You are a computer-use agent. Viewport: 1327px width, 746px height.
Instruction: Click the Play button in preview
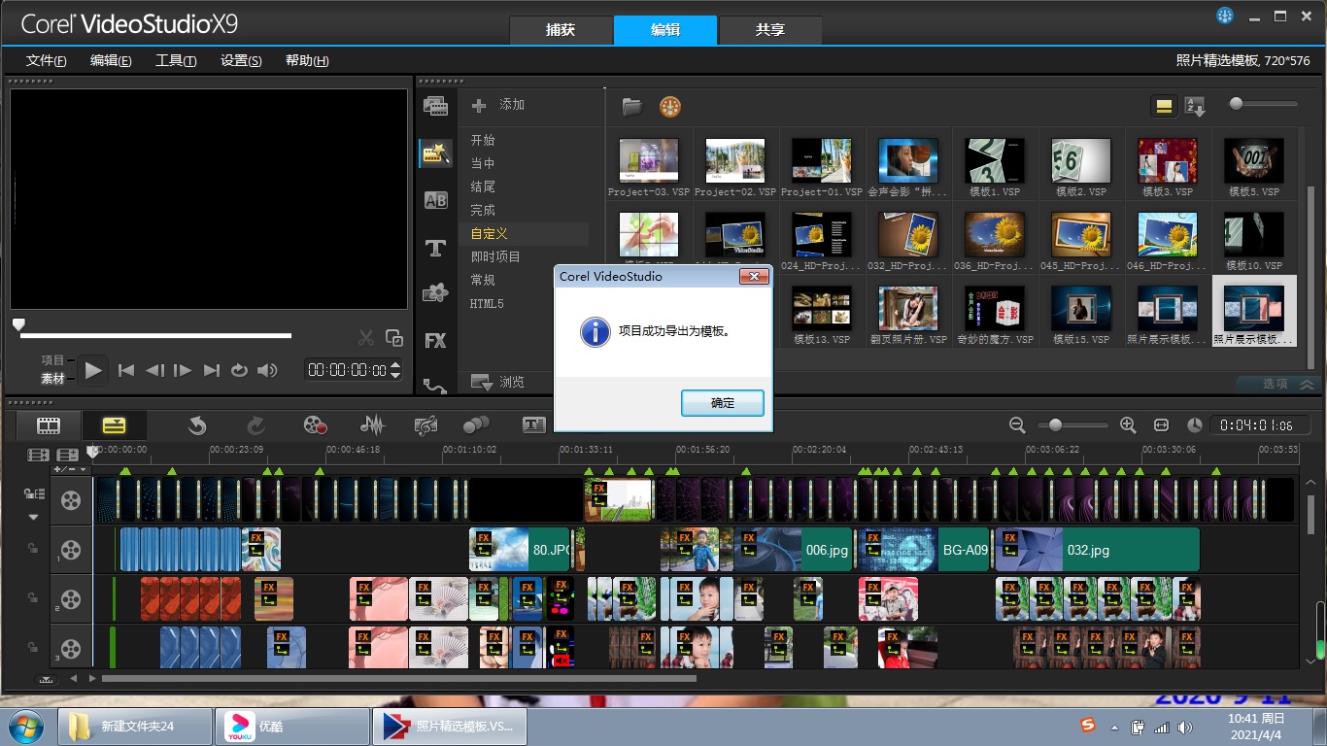(x=92, y=370)
